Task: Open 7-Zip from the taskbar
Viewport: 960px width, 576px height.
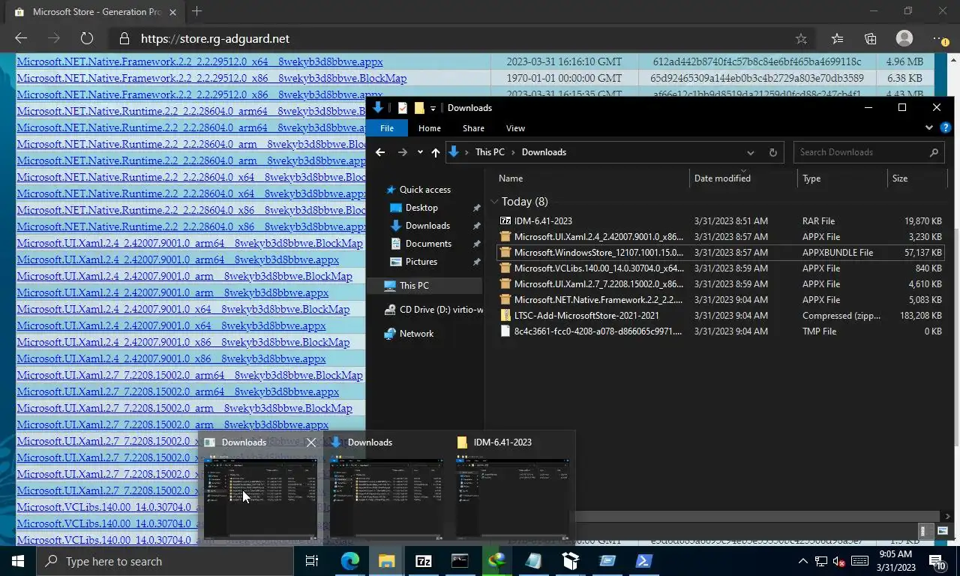Action: (x=423, y=561)
